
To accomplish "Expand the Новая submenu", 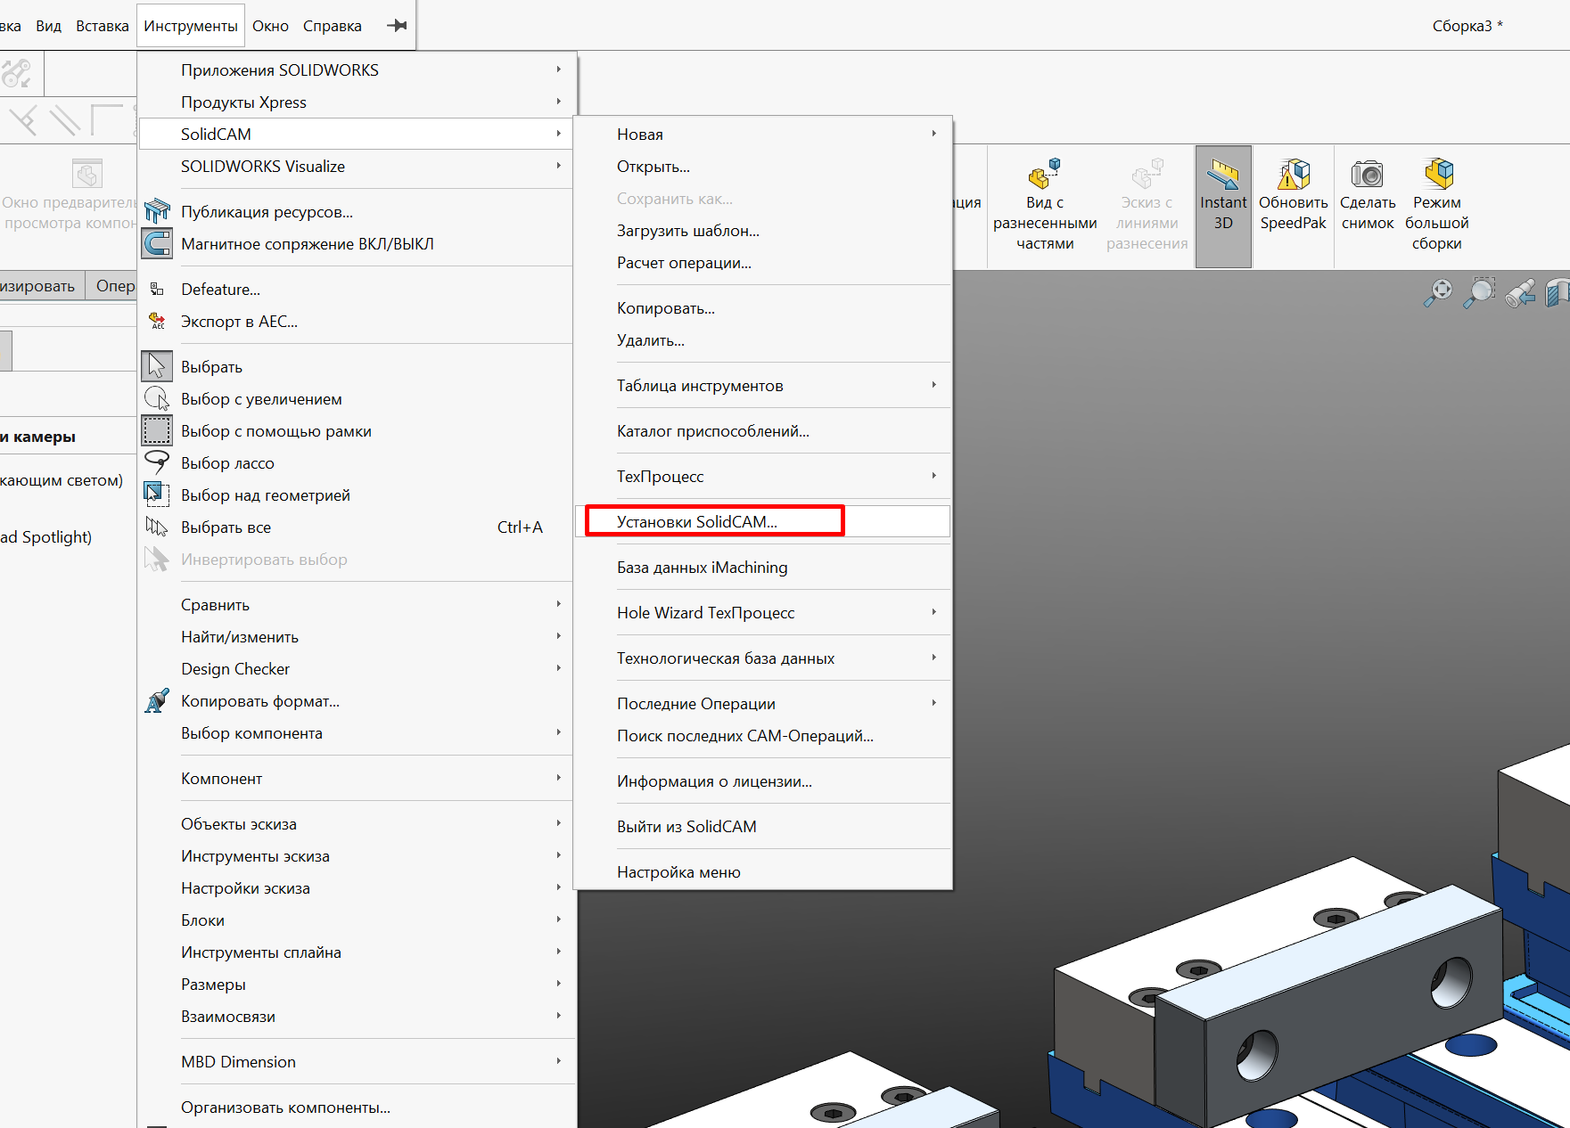I will click(x=763, y=135).
